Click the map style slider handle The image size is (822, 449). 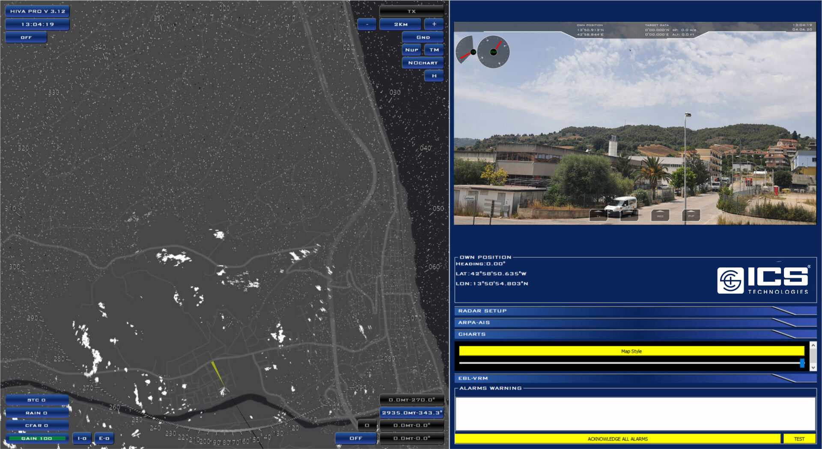click(x=802, y=363)
